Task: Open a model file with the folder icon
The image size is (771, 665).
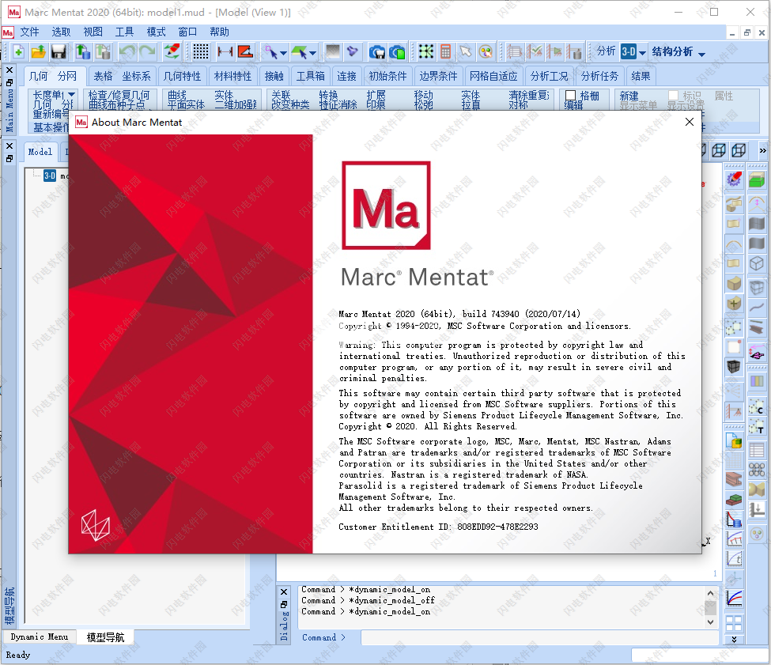Action: click(x=39, y=51)
